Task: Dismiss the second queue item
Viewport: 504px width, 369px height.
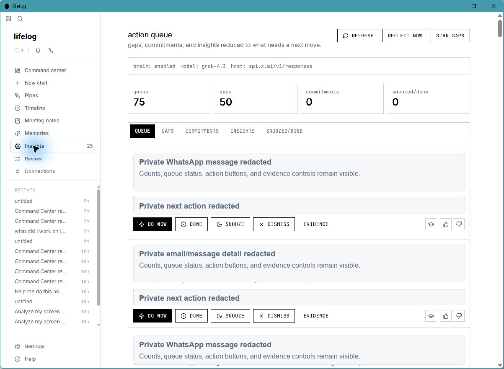Action: point(274,316)
